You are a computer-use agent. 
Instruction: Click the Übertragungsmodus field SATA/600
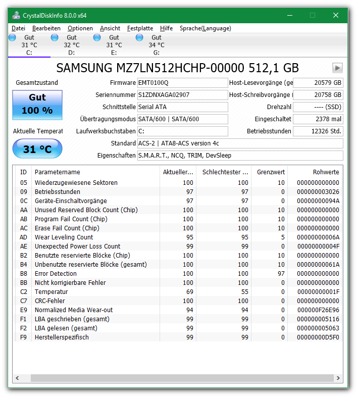pos(183,119)
